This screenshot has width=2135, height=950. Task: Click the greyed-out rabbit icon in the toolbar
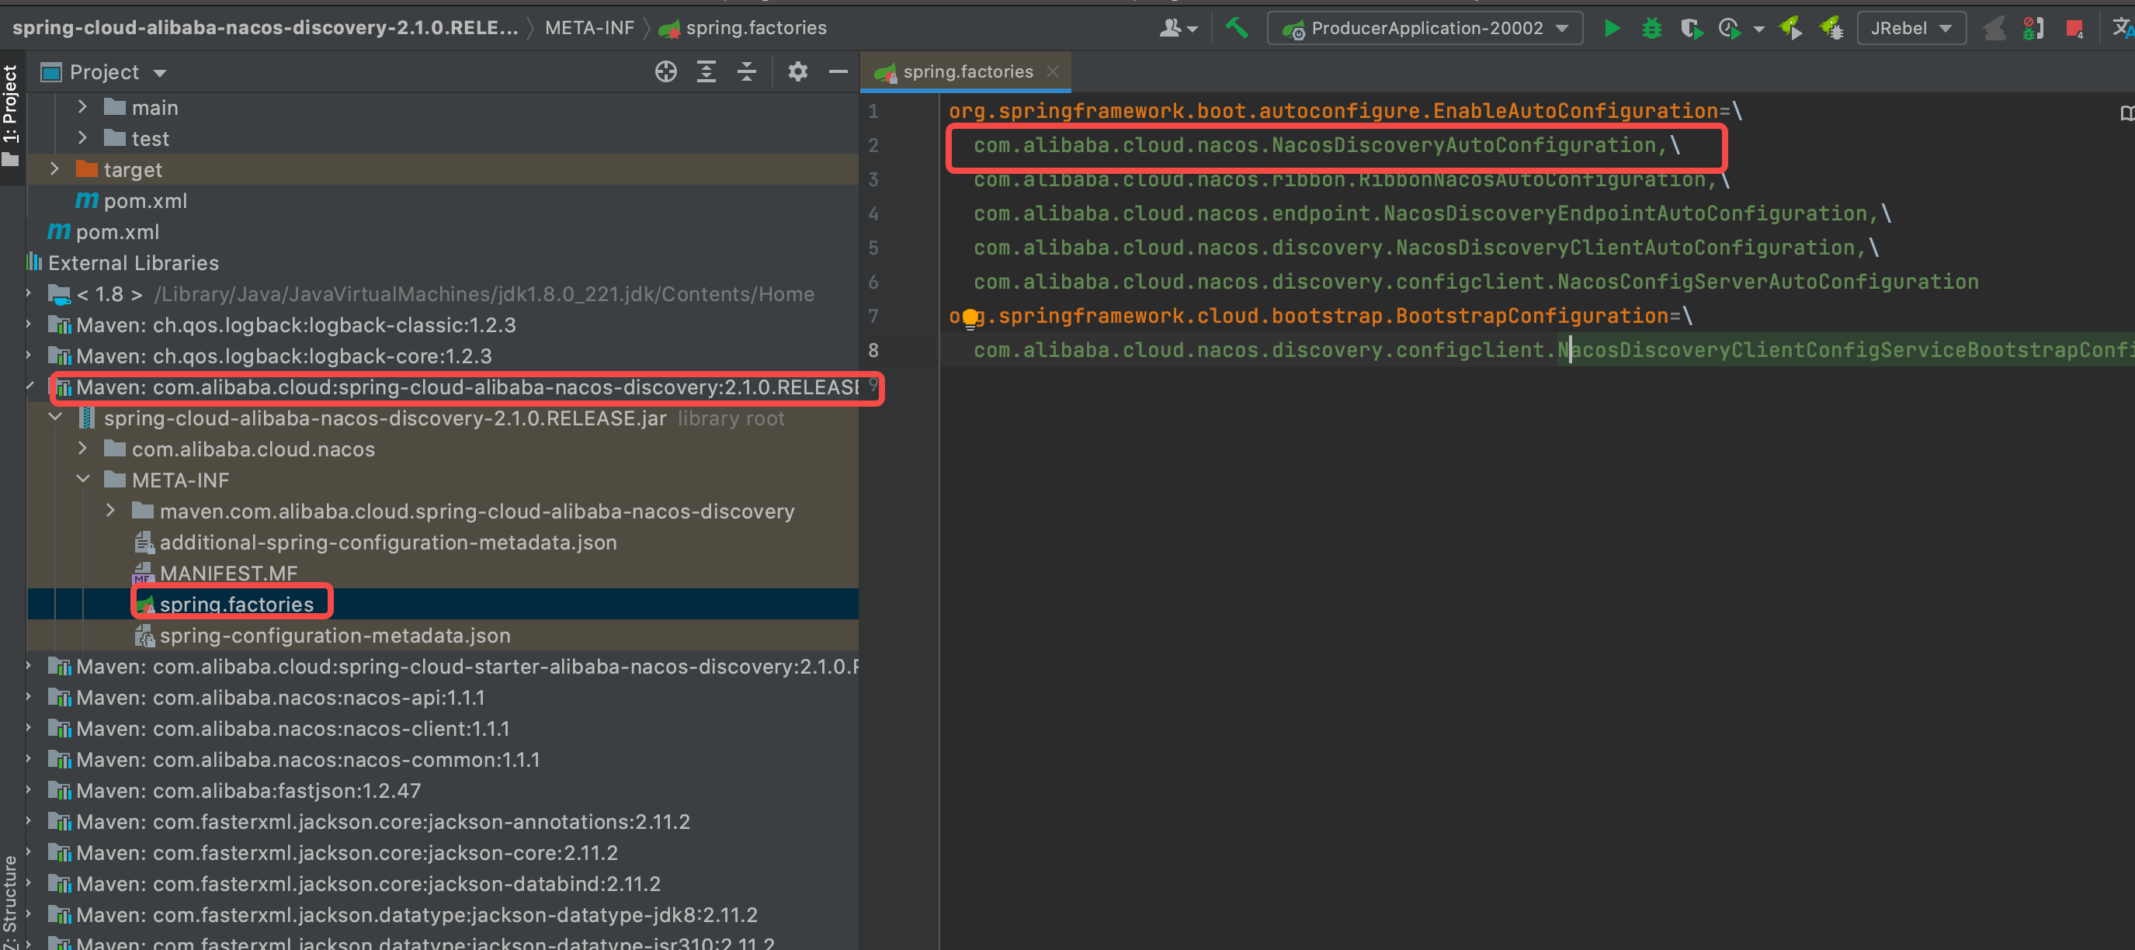(x=1994, y=28)
